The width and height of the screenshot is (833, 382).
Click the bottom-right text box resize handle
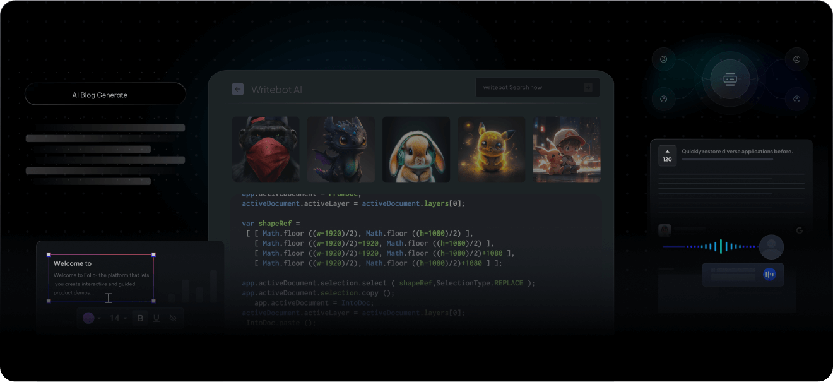pos(153,301)
